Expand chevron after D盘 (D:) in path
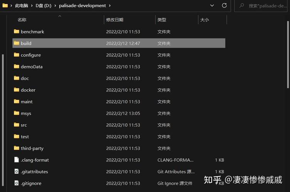This screenshot has width=290, height=192. [x=55, y=6]
